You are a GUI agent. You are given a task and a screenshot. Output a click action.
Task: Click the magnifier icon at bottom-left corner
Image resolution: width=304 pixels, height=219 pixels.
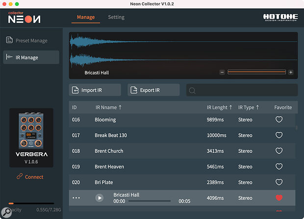click(6, 213)
